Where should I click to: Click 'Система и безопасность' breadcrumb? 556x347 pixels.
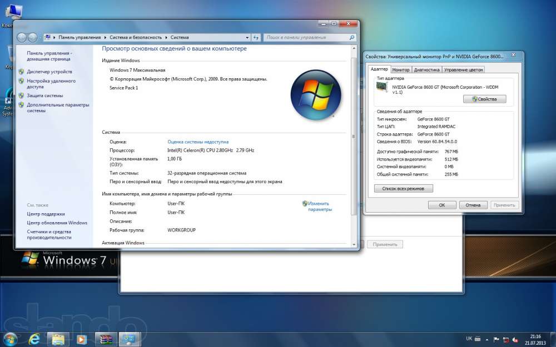[x=136, y=37]
